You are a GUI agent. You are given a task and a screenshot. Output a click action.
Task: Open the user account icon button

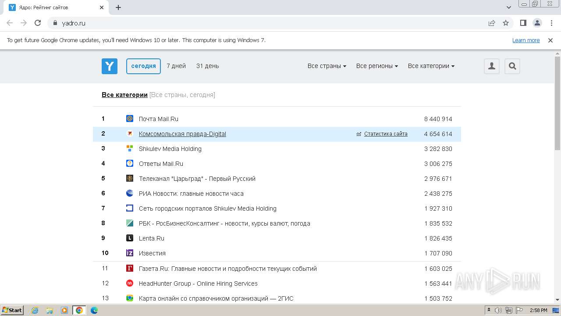coord(492,66)
